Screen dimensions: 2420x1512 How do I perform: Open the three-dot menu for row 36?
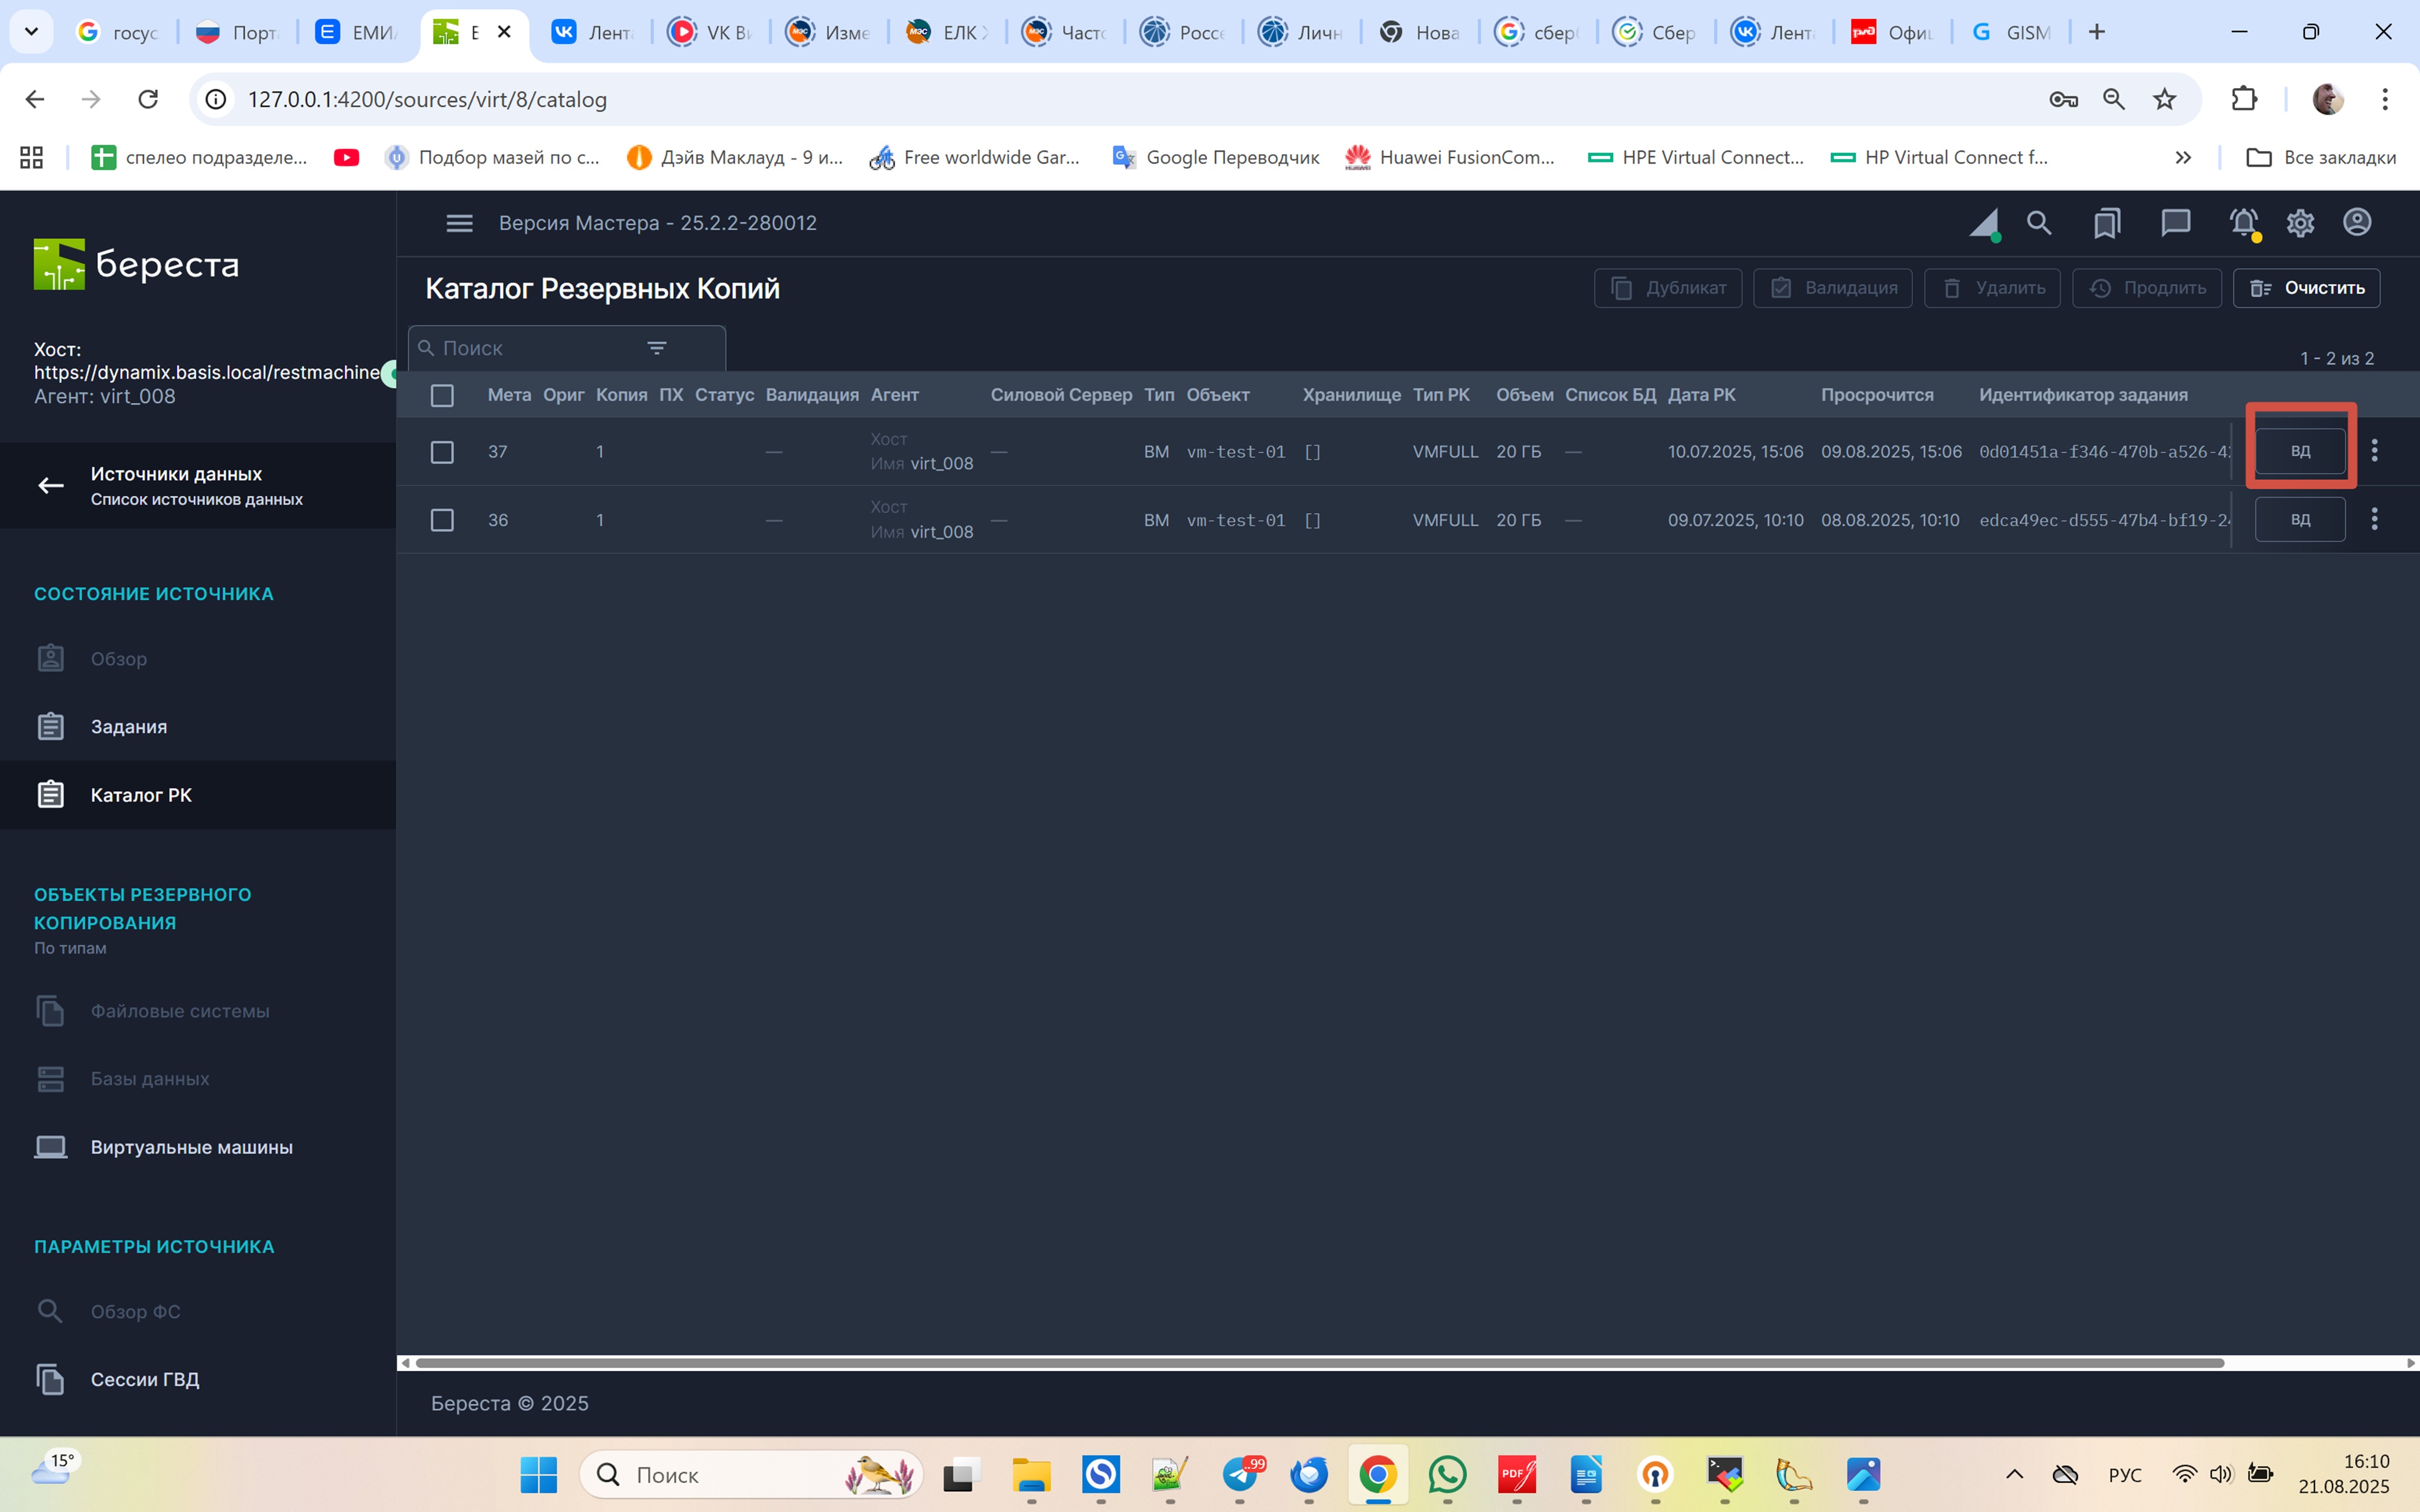pyautogui.click(x=2374, y=519)
